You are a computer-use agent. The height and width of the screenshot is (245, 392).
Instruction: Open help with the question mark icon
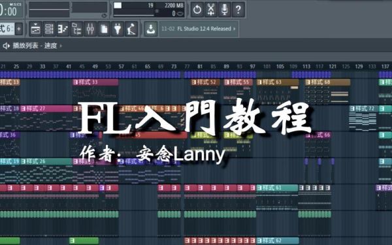238,10
